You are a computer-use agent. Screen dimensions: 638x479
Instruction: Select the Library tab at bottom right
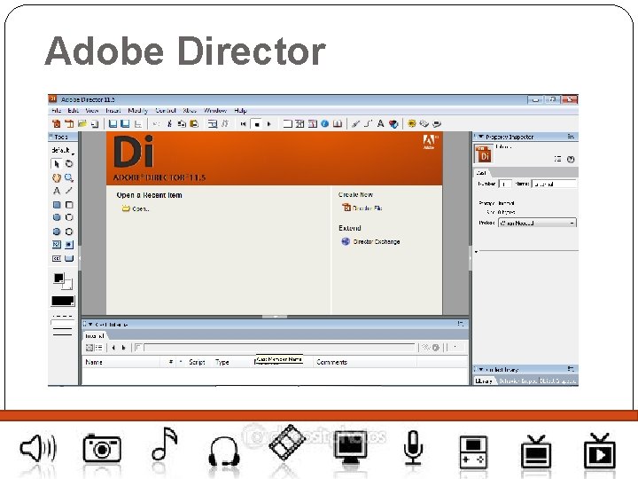484,381
